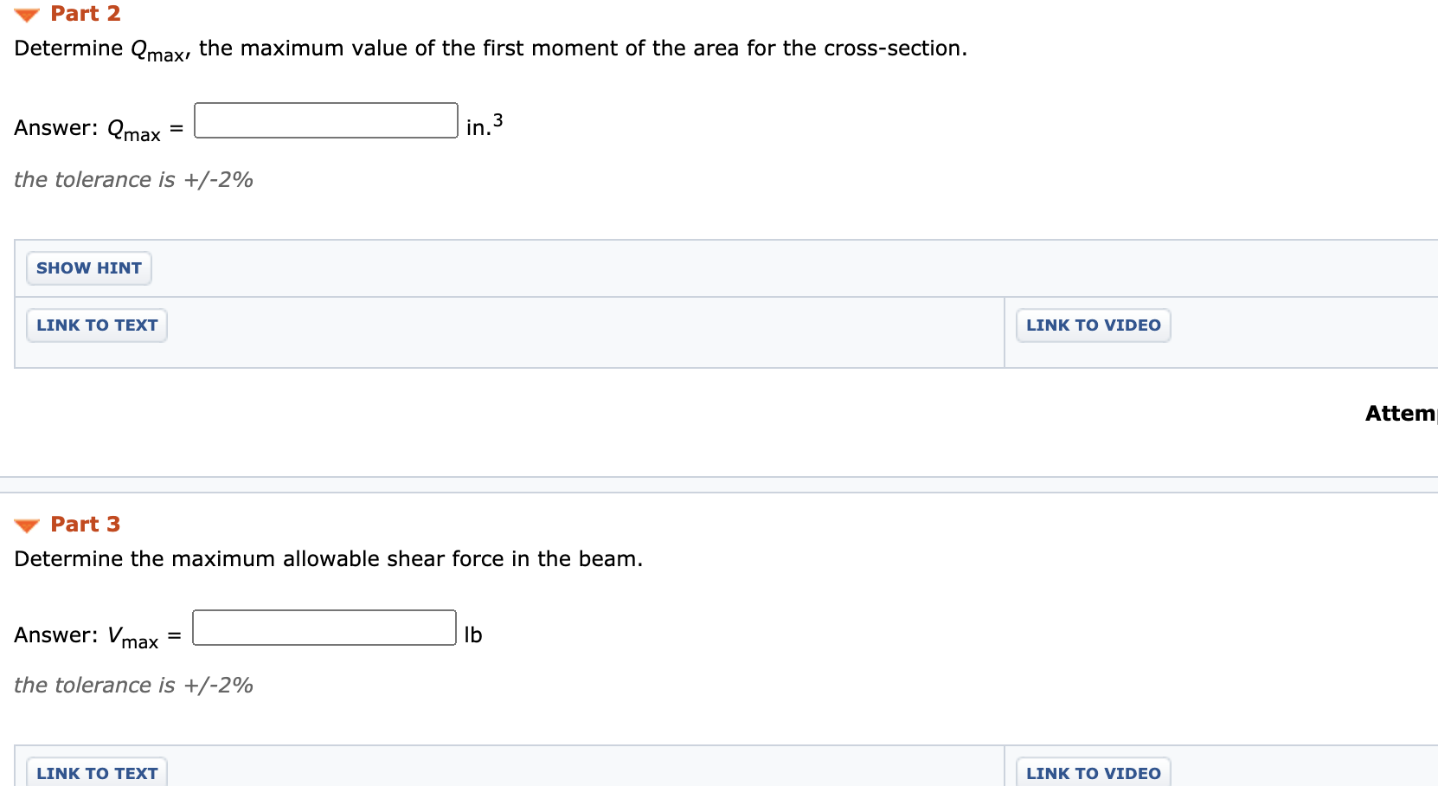Open the SHOW HINT button
The width and height of the screenshot is (1438, 786).
[89, 268]
